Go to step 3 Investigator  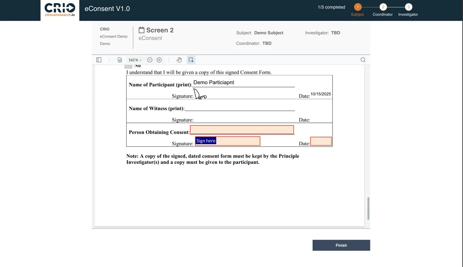pyautogui.click(x=408, y=7)
